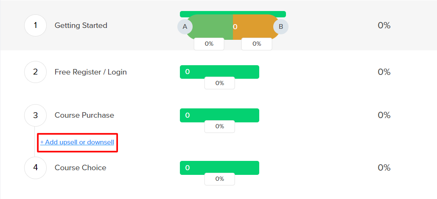437x199 pixels.
Task: Click the step 1 number circle
Action: (x=35, y=25)
